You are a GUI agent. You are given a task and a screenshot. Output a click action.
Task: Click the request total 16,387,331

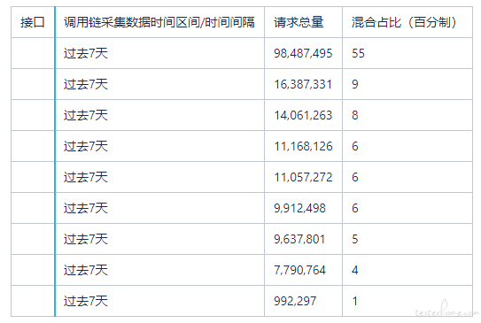(x=303, y=84)
